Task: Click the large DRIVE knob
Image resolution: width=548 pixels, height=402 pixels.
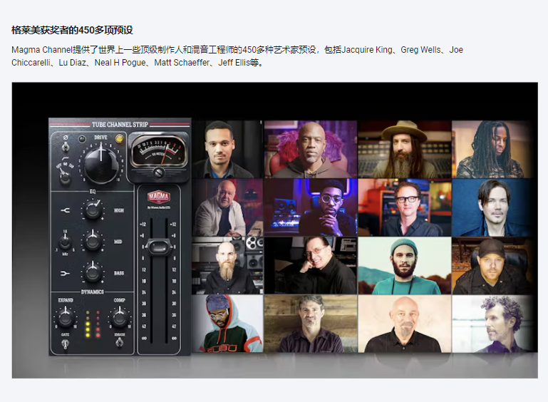Action: 101,165
